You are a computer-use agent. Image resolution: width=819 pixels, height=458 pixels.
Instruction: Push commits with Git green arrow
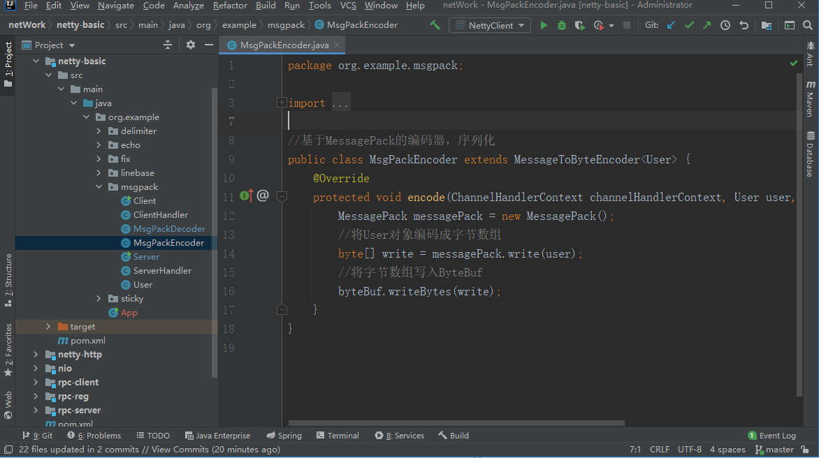point(706,25)
